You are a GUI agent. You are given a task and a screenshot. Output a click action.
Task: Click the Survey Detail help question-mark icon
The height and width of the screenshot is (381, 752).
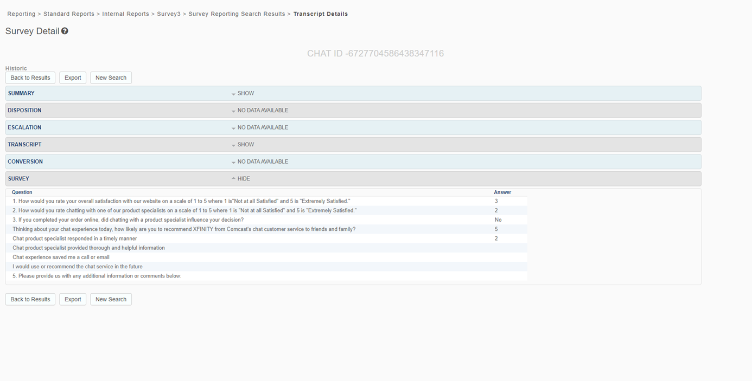point(65,31)
